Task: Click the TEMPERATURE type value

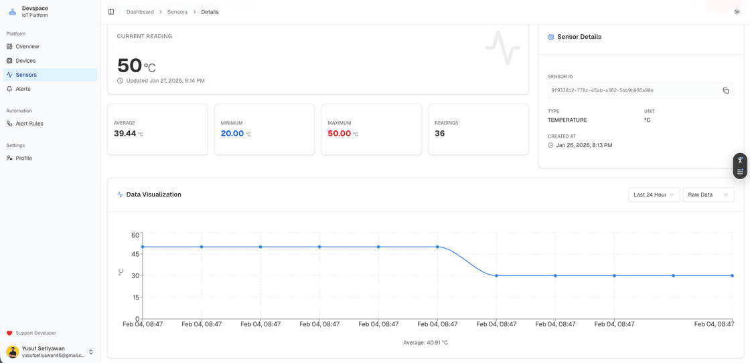Action: [567, 120]
